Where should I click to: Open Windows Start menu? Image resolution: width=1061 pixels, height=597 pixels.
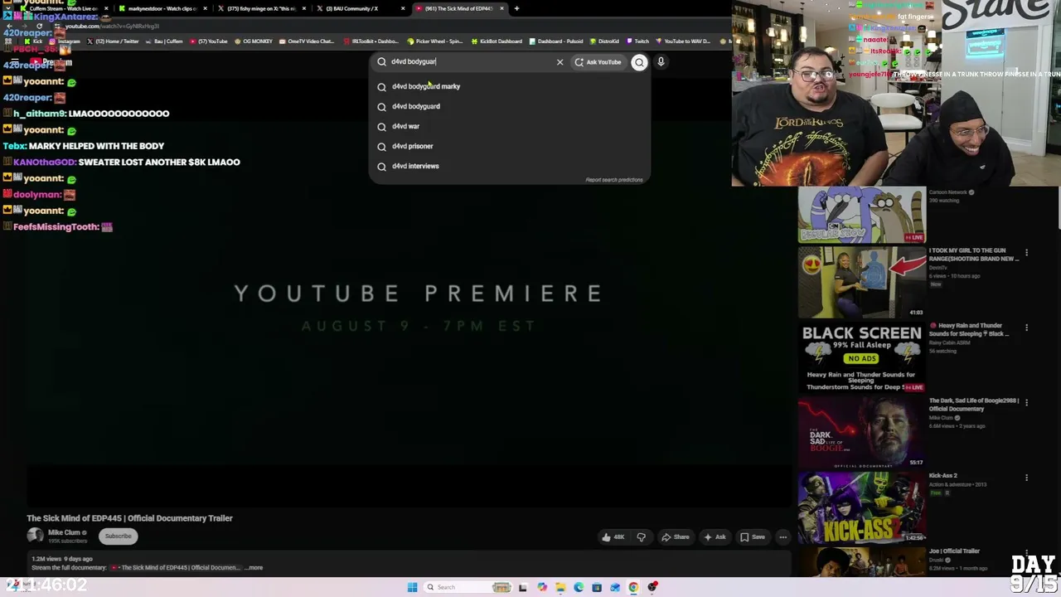(412, 587)
